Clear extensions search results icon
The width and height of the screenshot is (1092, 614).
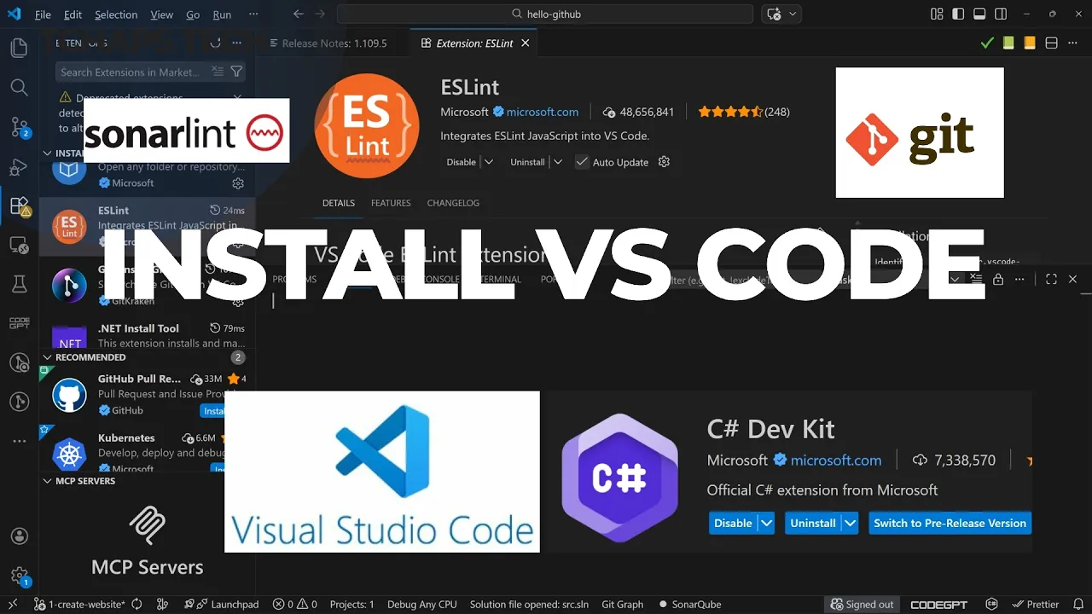pos(218,72)
